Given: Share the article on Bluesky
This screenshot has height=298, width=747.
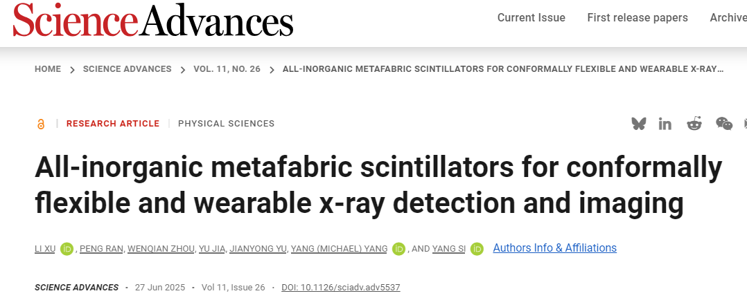Looking at the screenshot, I should click(638, 124).
